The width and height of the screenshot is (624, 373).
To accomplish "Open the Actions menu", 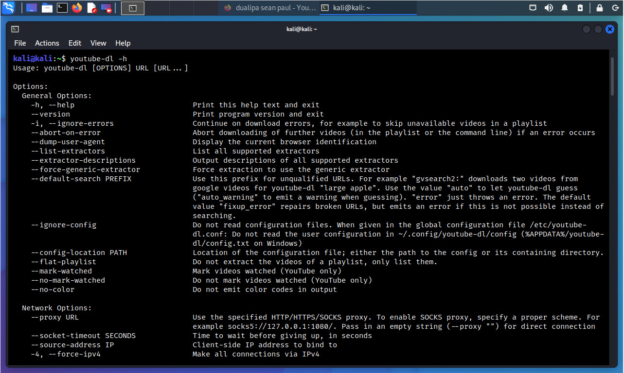I will tap(47, 43).
